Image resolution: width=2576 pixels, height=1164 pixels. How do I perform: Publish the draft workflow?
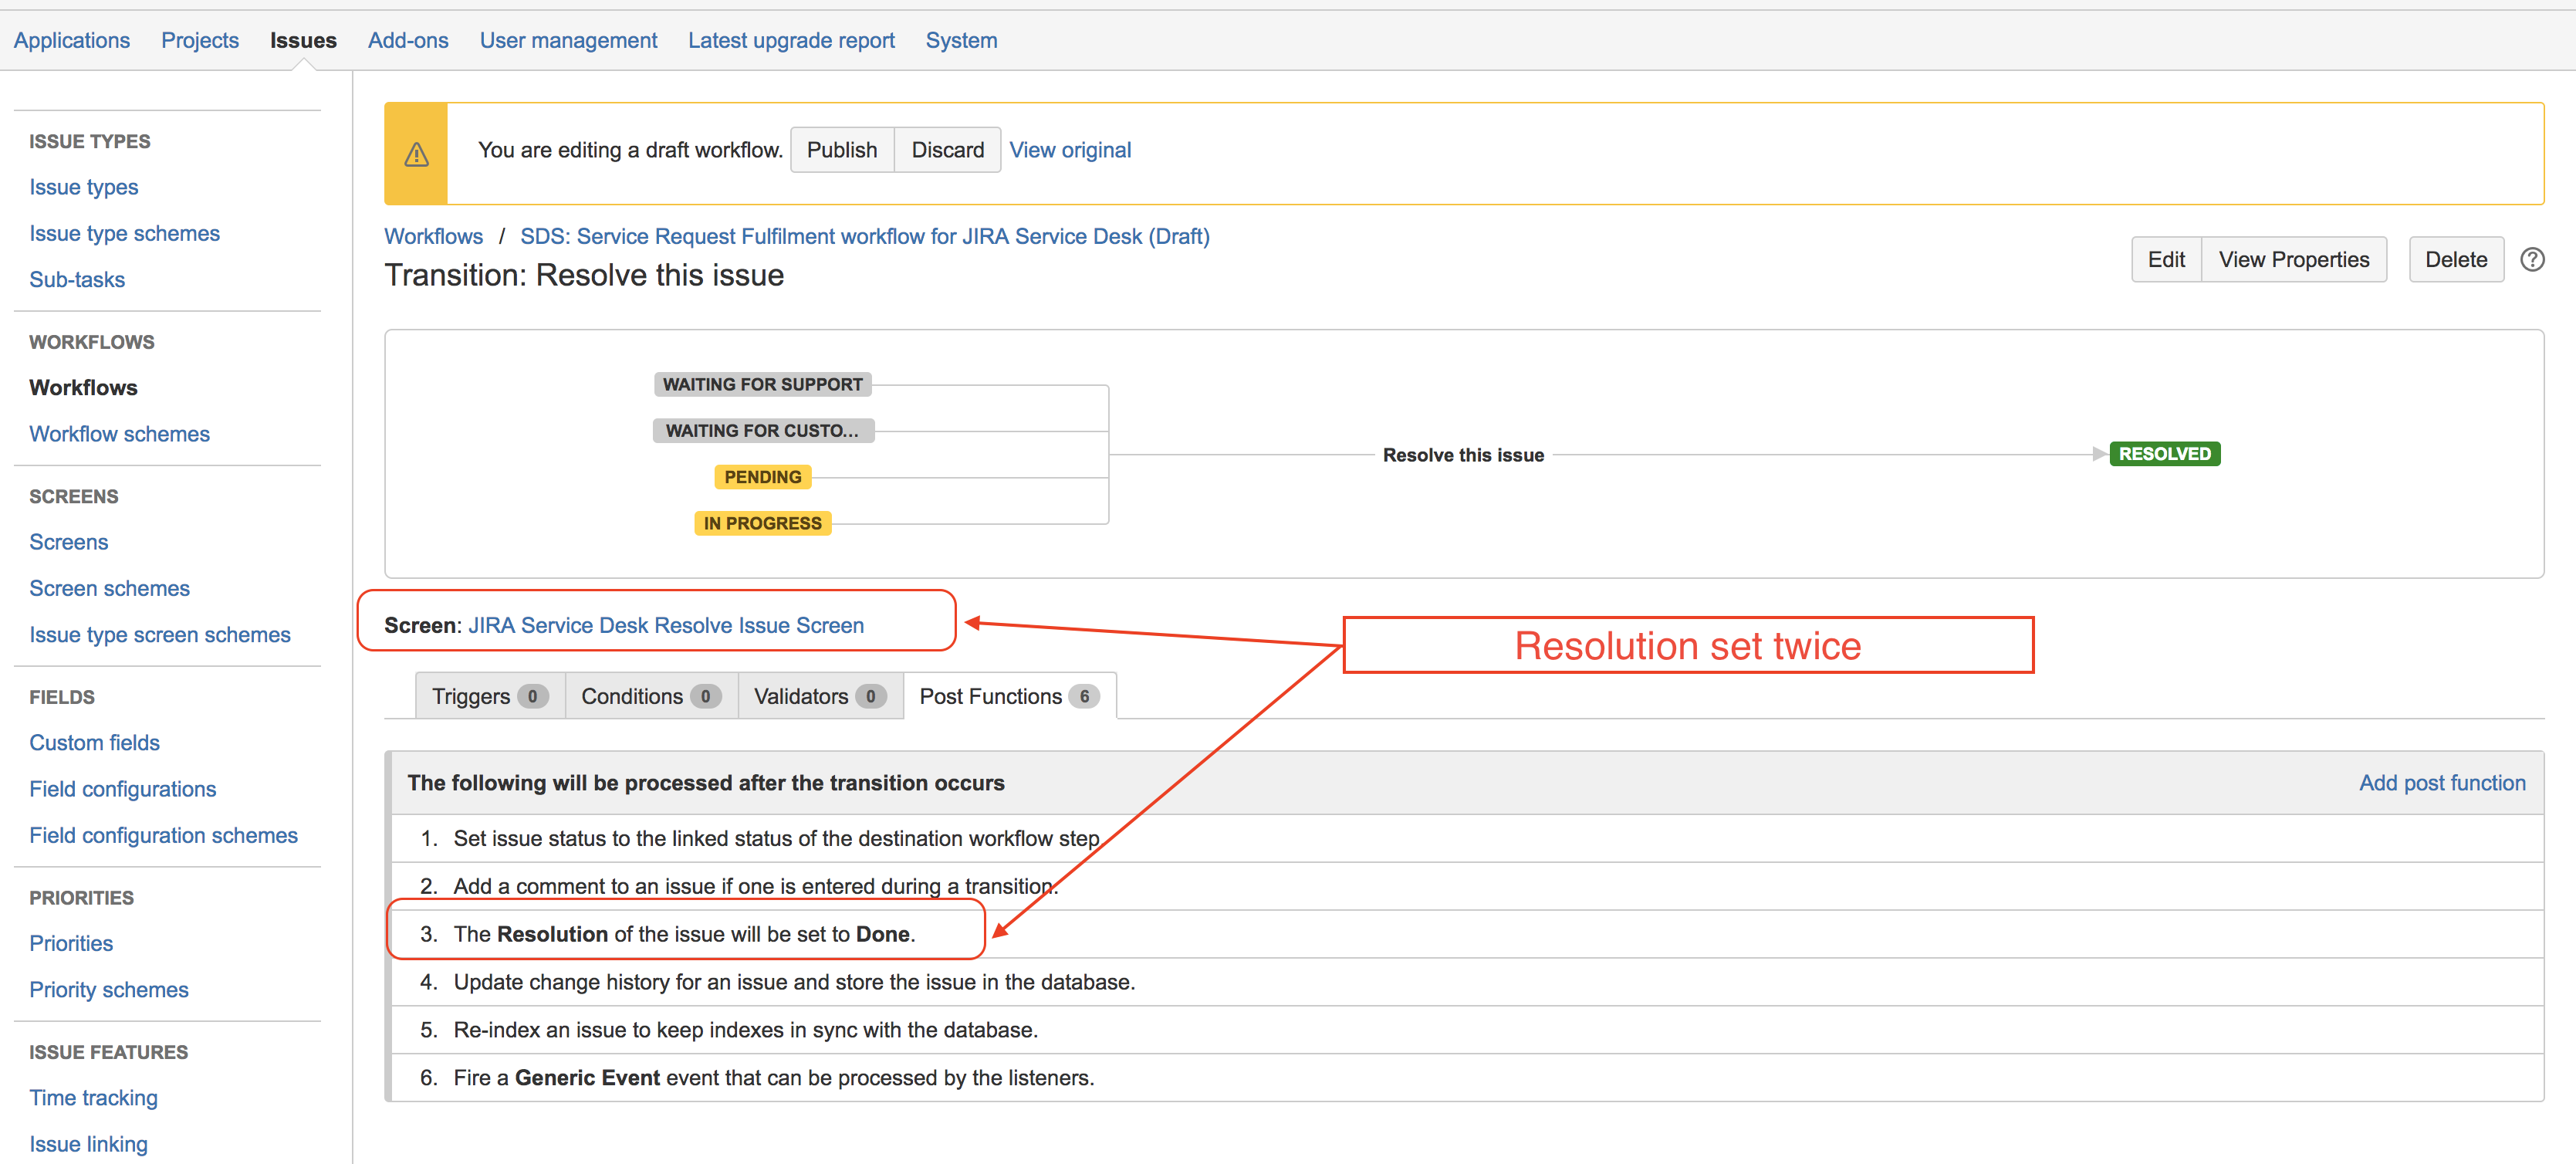841,150
